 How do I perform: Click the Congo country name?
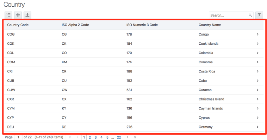tap(204, 34)
